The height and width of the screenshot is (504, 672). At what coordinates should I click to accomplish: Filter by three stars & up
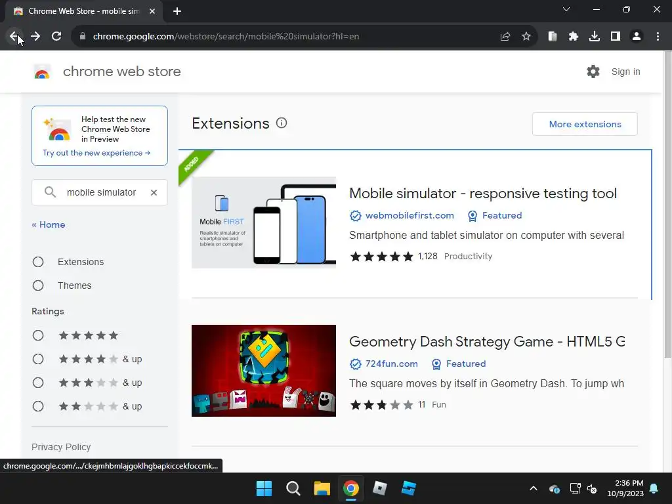click(38, 383)
